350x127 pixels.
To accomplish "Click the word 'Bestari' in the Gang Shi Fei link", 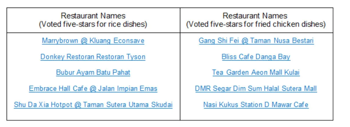I will pyautogui.click(x=302, y=41).
